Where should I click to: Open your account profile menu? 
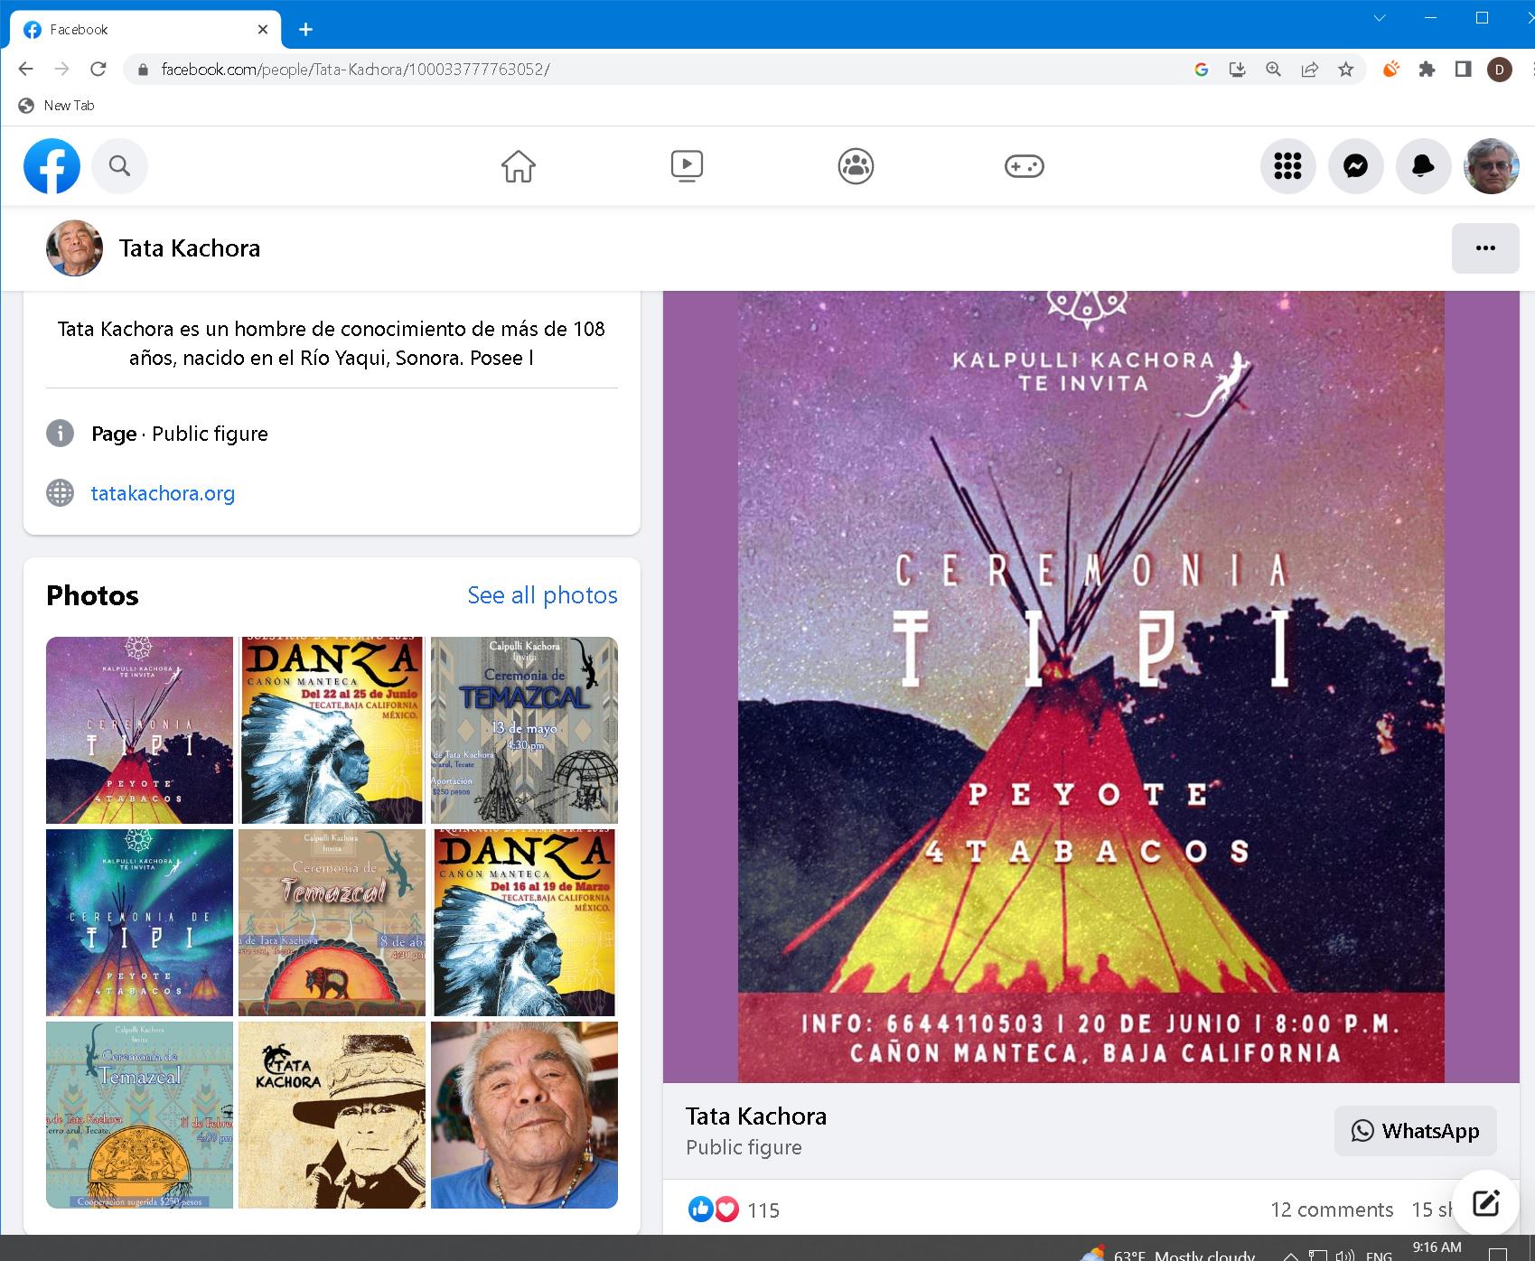click(1492, 166)
